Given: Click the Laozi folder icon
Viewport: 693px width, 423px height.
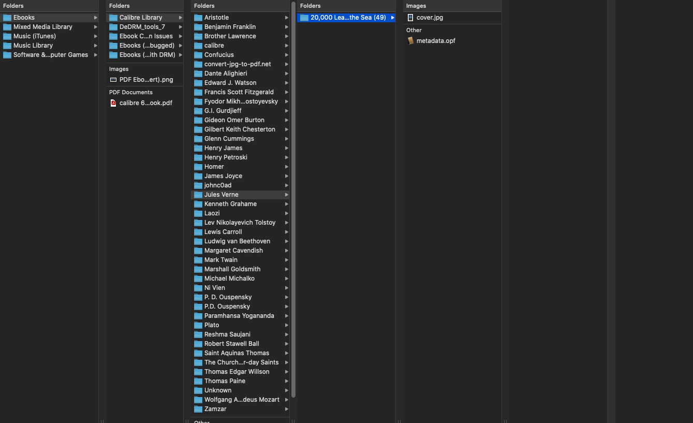Looking at the screenshot, I should (198, 213).
